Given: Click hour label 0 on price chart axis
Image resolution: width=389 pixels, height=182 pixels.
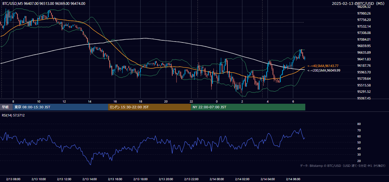Looking at the screenshot, I should [x=217, y=101].
